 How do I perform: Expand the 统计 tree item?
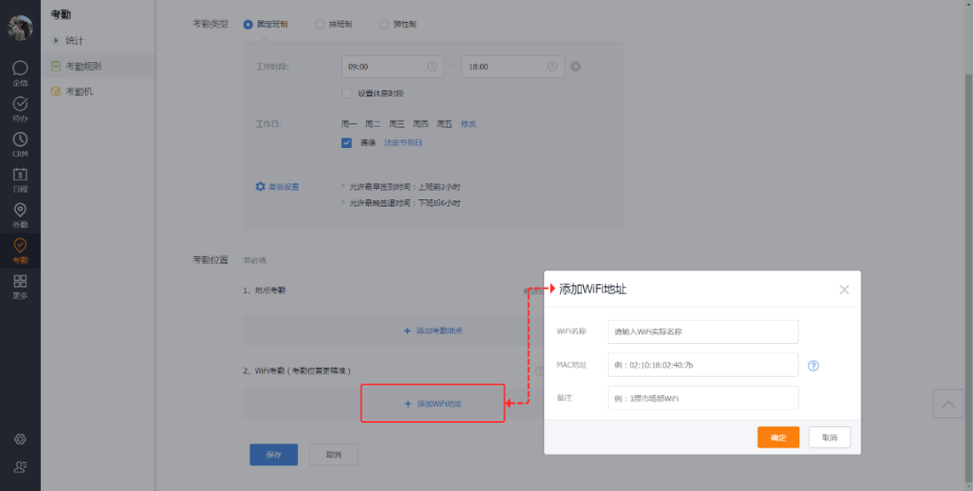coord(56,41)
